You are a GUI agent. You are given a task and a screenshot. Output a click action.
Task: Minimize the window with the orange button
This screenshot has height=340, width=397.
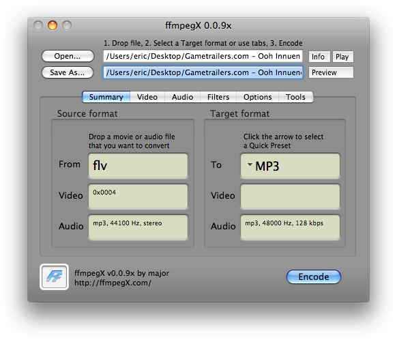[53, 25]
